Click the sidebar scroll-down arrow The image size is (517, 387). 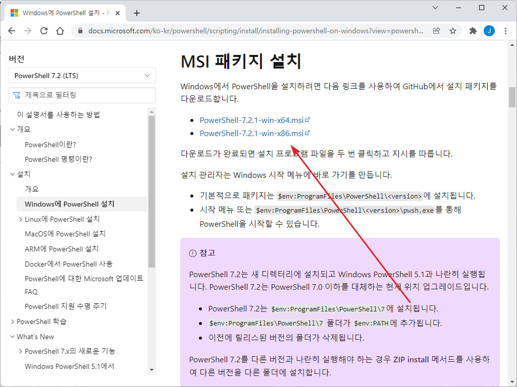(x=151, y=370)
